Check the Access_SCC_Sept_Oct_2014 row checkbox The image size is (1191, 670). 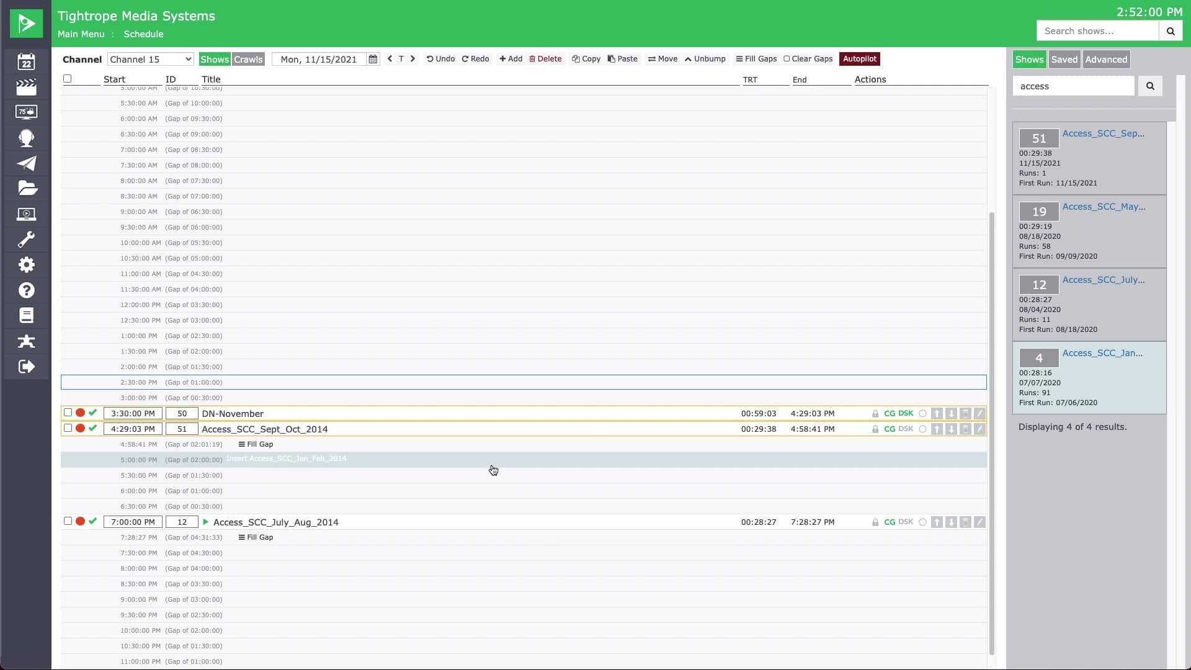click(x=68, y=428)
